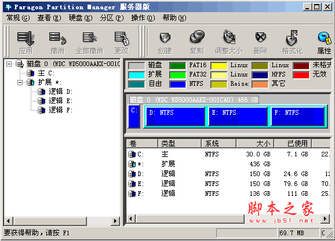This screenshot has height=241, width=335.
Task: Click the disk icon beside 磁盘 0 in tree
Action: [20, 64]
